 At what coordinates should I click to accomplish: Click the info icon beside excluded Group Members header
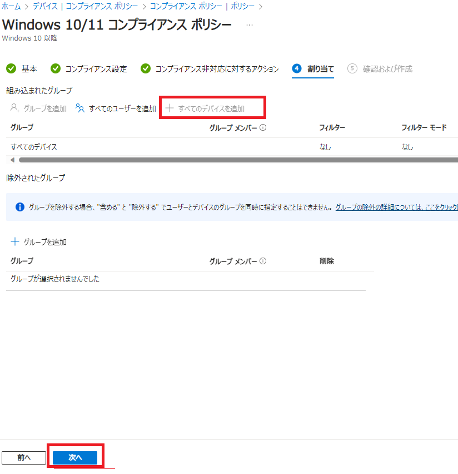pyautogui.click(x=263, y=261)
